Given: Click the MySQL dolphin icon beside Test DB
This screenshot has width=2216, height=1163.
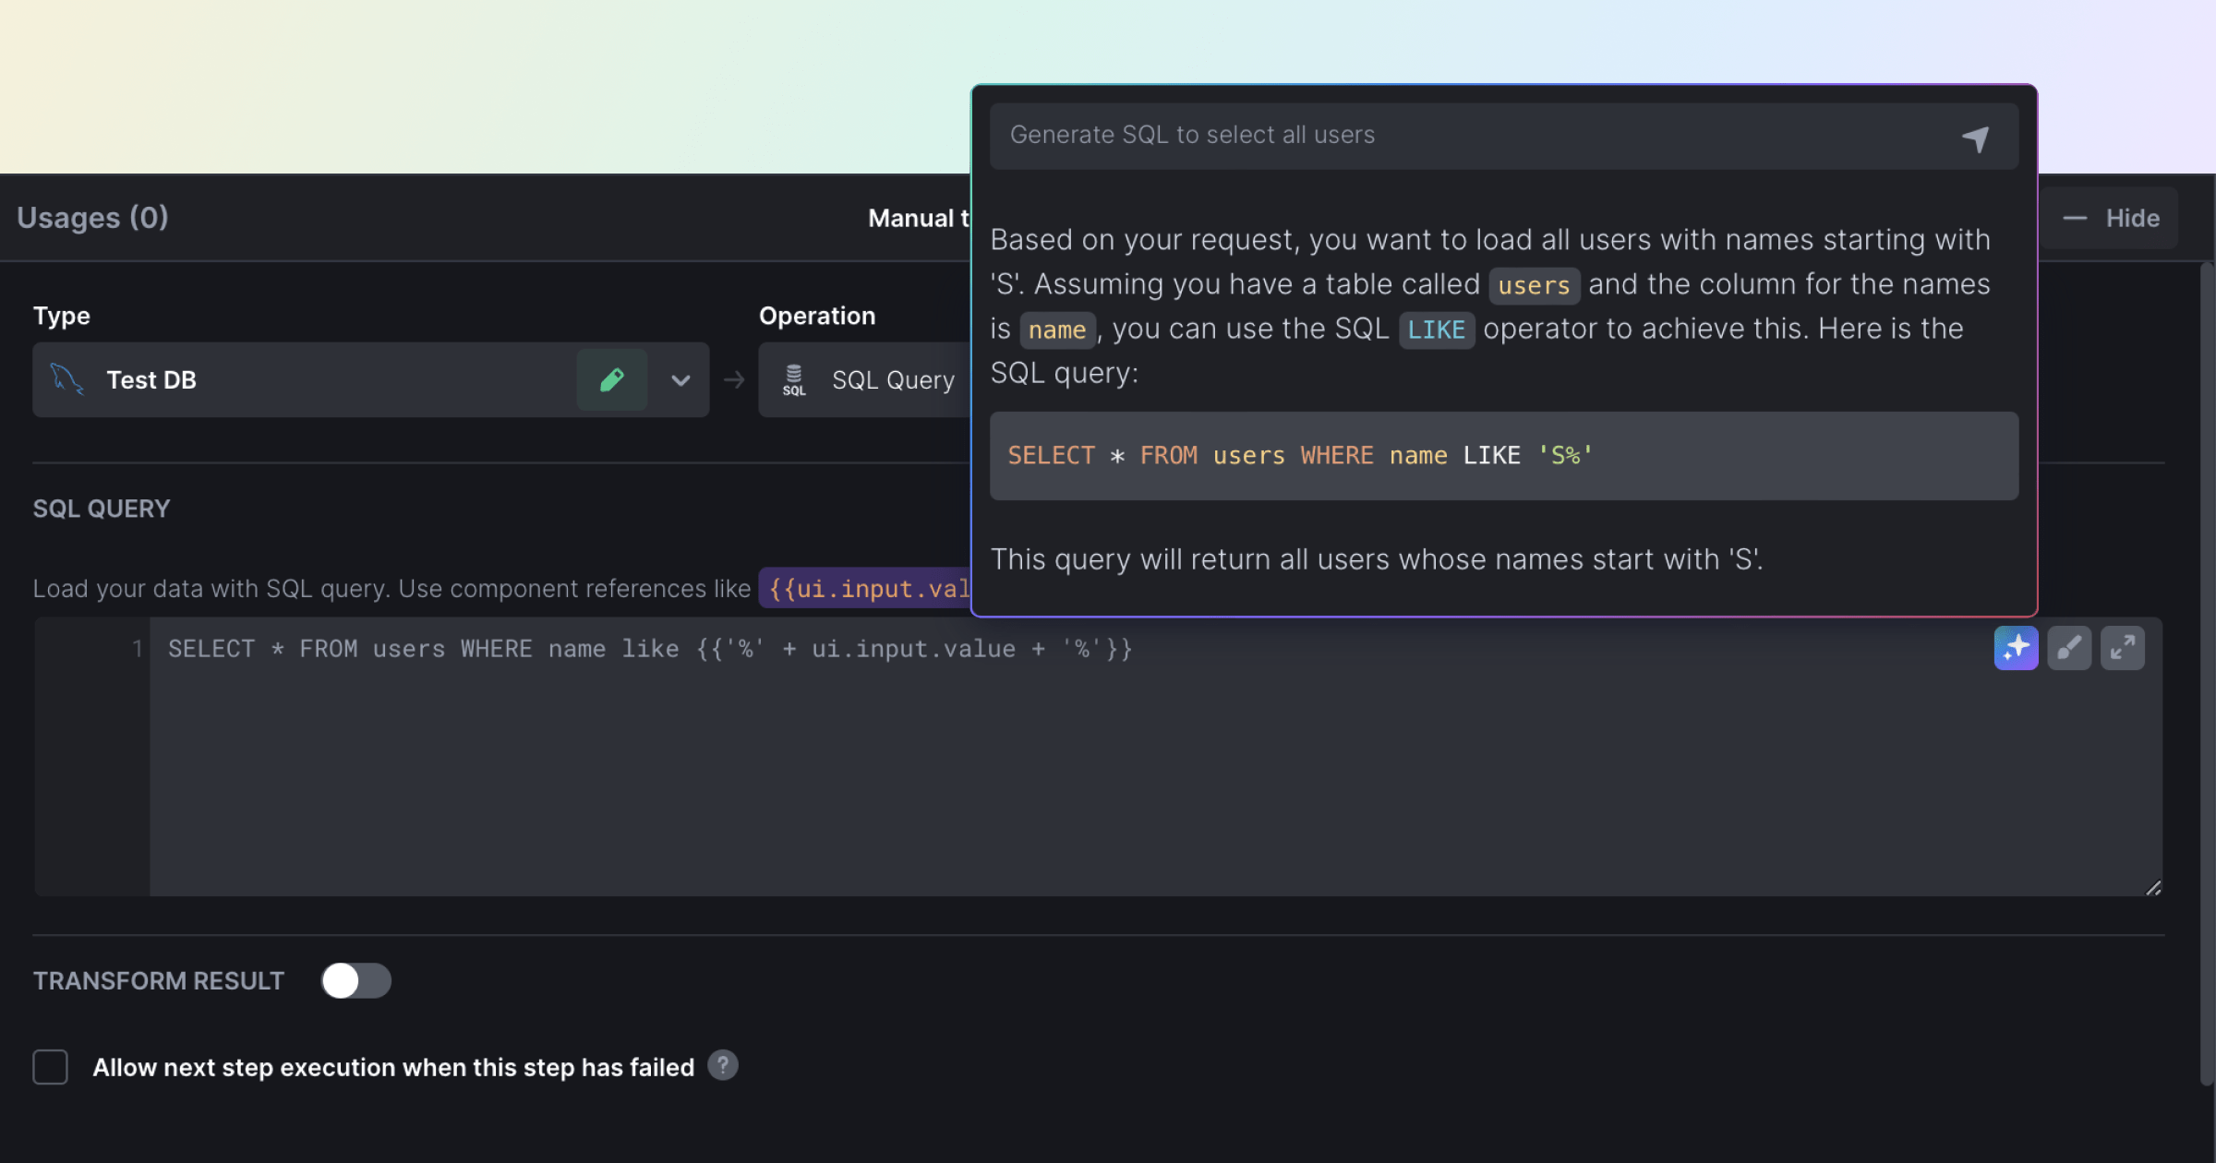Looking at the screenshot, I should coord(66,379).
